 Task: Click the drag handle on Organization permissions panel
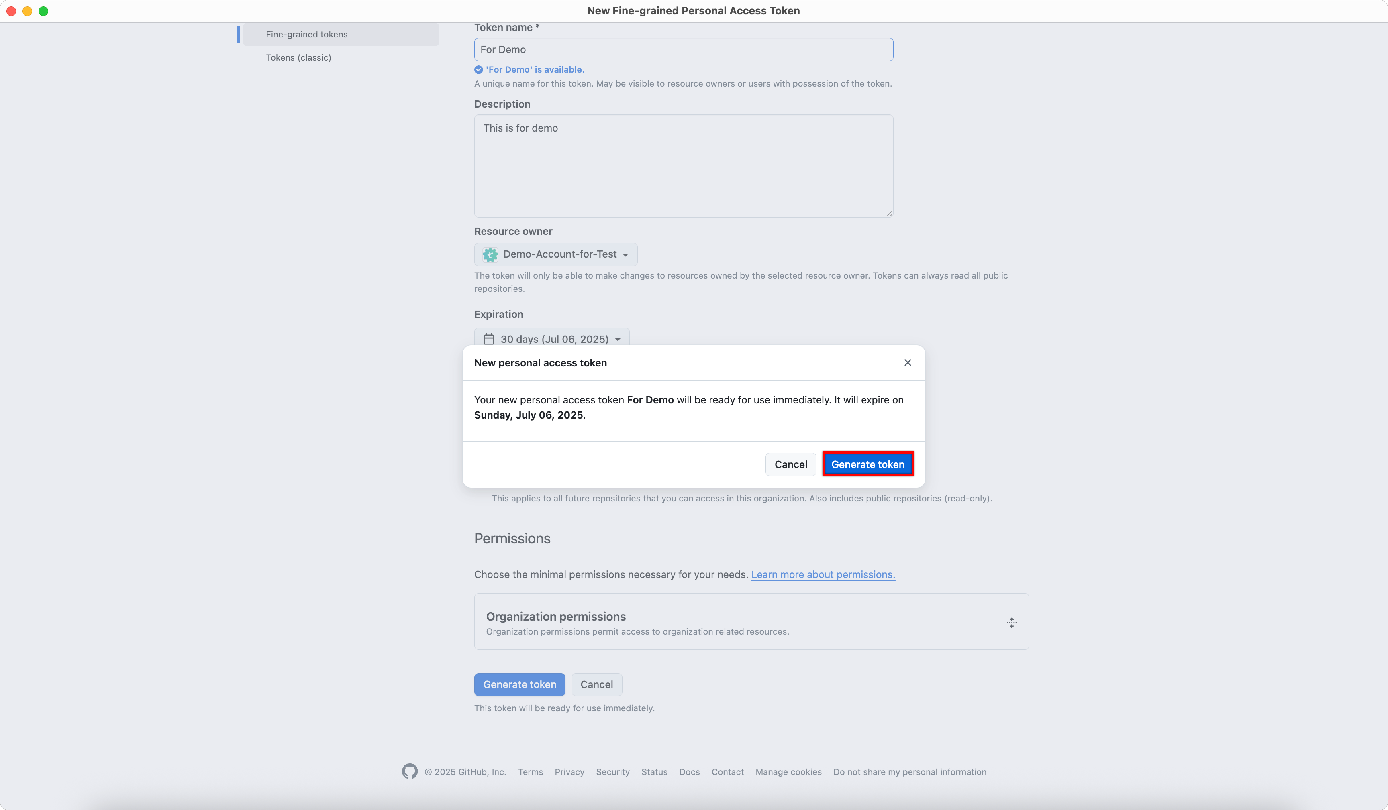[x=1011, y=622]
